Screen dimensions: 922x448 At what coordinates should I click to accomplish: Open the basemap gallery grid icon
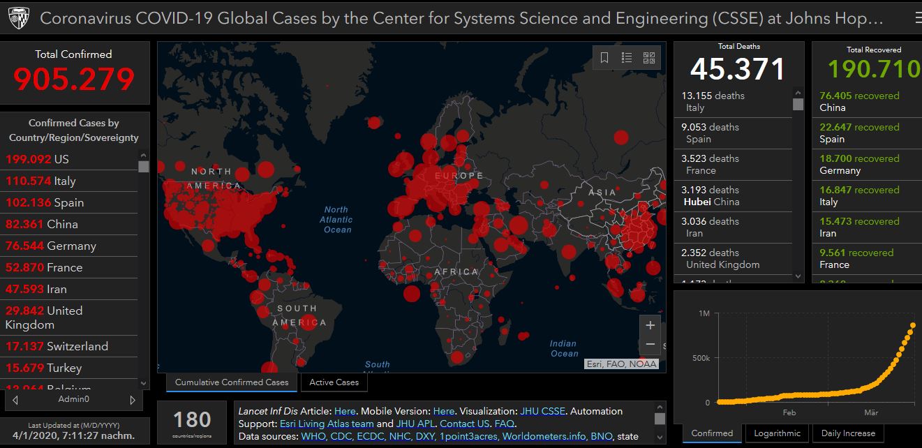click(x=649, y=58)
